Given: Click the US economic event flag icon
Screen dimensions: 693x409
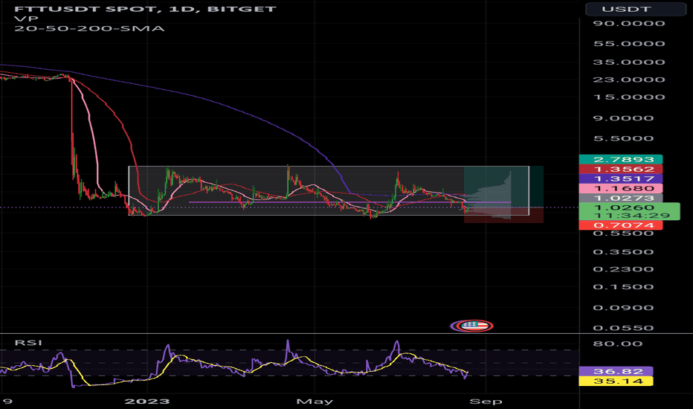Looking at the screenshot, I should tap(474, 326).
